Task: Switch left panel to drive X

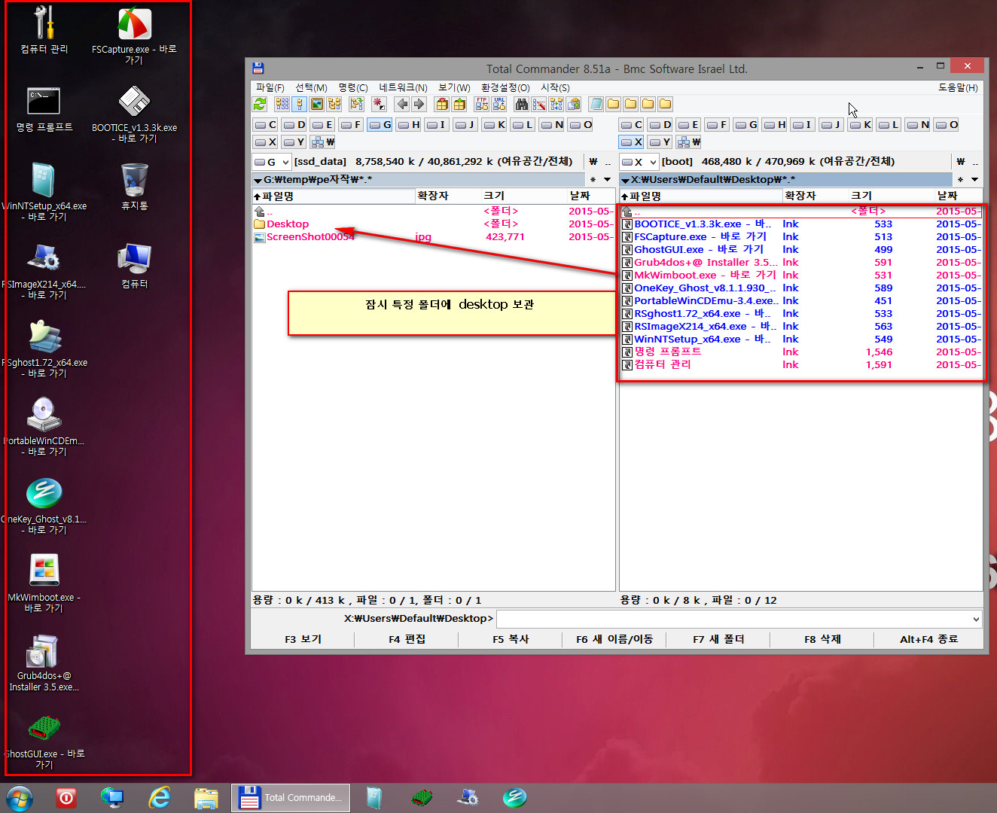Action: [266, 142]
